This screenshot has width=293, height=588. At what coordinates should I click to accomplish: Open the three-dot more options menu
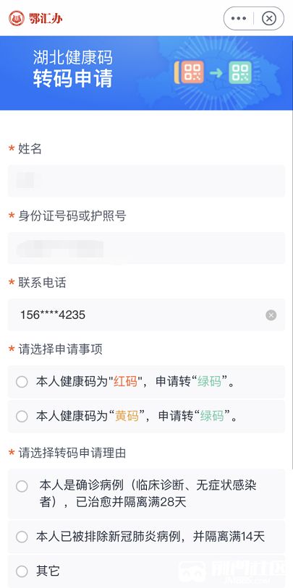click(x=239, y=18)
